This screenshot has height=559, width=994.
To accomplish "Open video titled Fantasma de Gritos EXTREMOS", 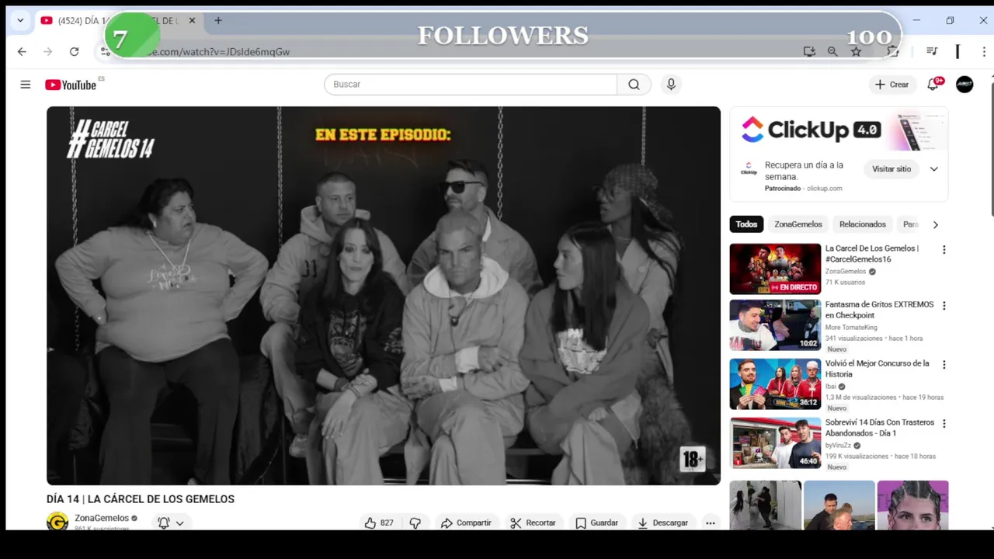I will [x=879, y=310].
